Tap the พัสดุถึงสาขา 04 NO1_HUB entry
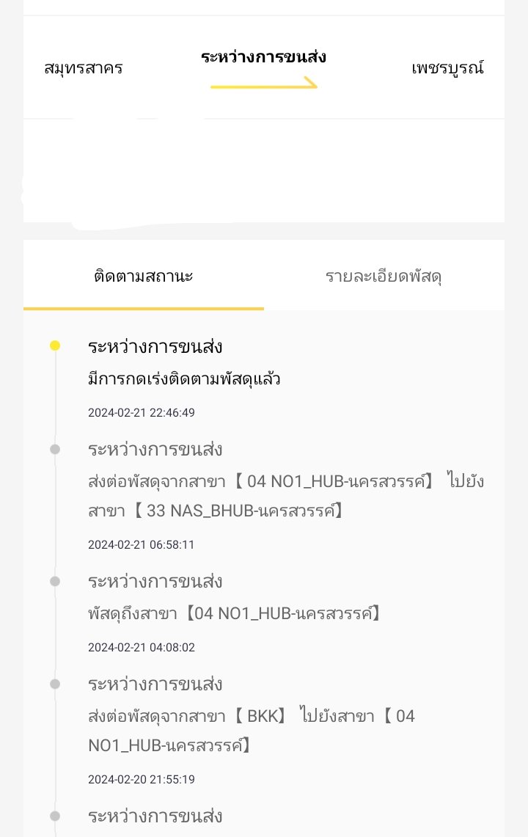The width and height of the screenshot is (528, 837). click(234, 613)
